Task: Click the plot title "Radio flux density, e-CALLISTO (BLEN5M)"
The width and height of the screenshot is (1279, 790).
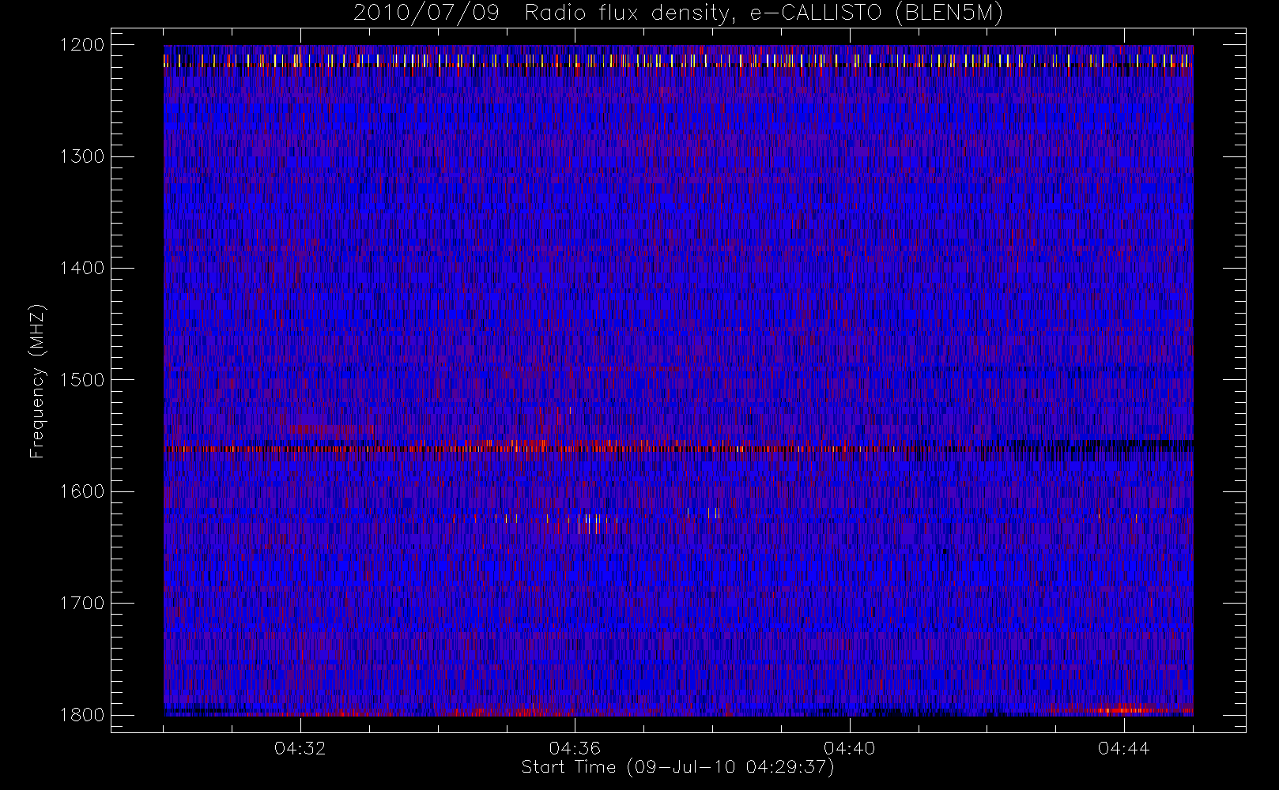Action: 764,13
